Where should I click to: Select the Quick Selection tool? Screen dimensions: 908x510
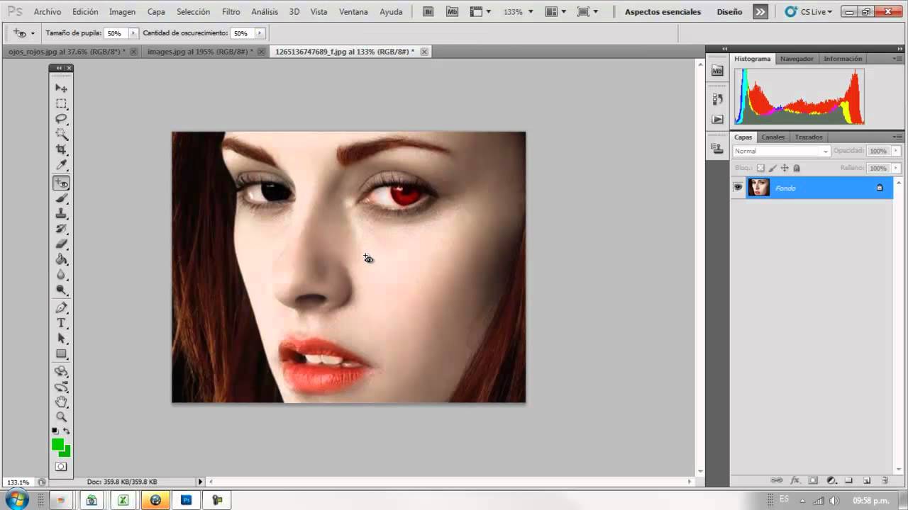coord(62,134)
